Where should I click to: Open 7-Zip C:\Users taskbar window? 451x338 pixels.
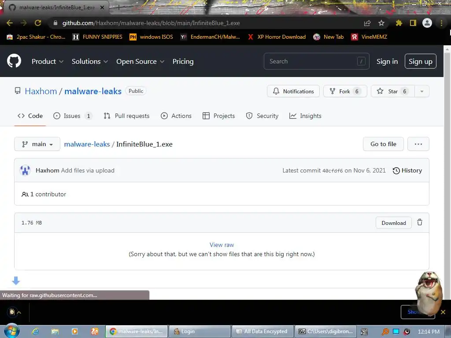[325, 331]
